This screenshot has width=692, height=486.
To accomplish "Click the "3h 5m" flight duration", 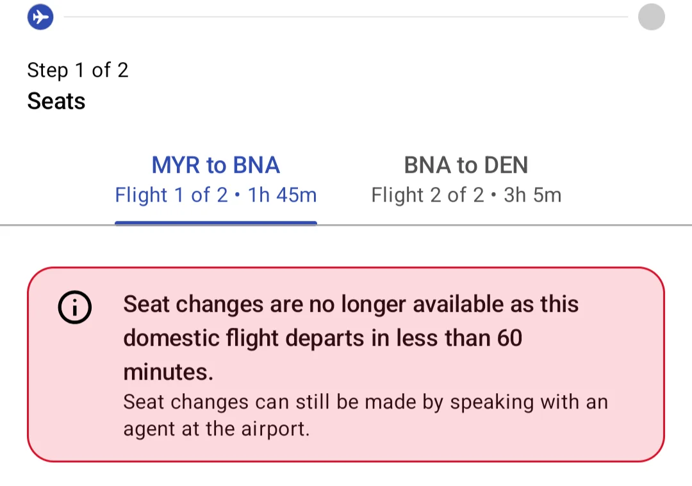I will tap(532, 195).
